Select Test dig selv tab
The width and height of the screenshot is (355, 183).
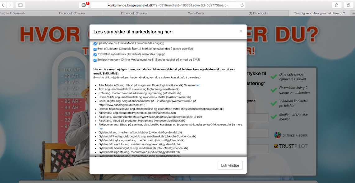click(x=320, y=13)
